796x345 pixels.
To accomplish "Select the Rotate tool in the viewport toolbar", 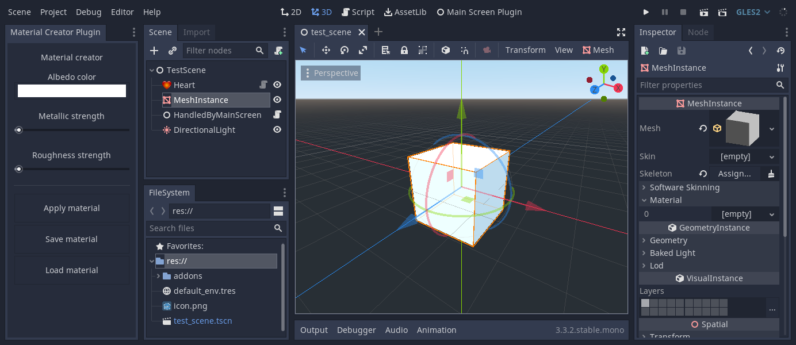I will tap(344, 50).
